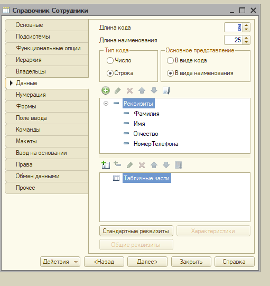Click the pencil edit icon above Реквизиты
Screen dimensions: 270x286
point(118,90)
